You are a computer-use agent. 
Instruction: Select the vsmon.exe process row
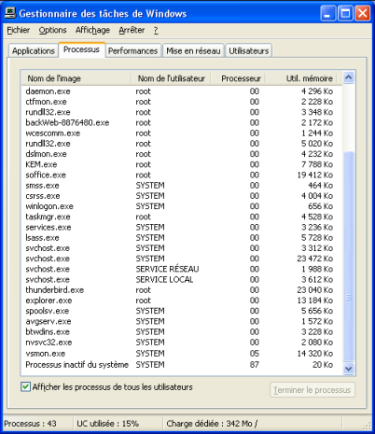(x=182, y=354)
